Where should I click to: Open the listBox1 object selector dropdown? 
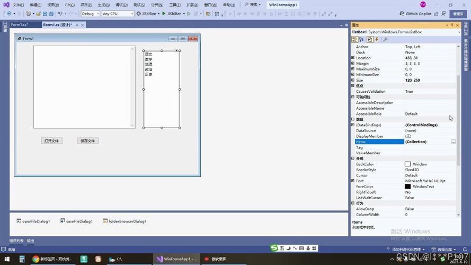point(459,32)
